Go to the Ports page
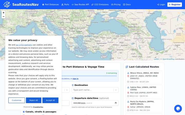This screenshot has height=115, width=185. (65, 5)
